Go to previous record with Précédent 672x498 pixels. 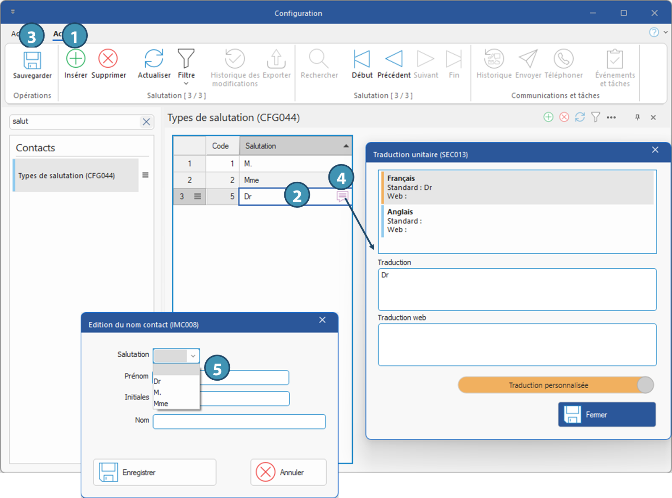click(394, 59)
